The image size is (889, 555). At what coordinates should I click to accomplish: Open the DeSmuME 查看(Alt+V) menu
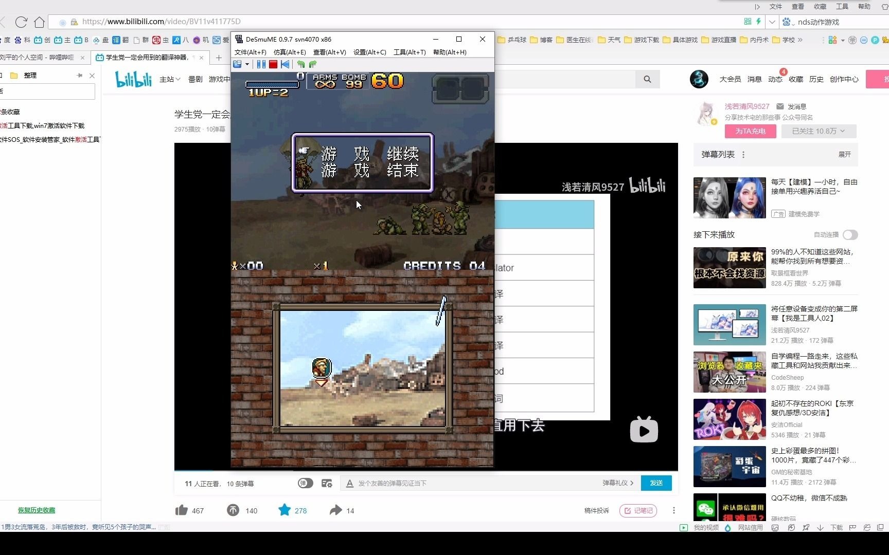[329, 52]
